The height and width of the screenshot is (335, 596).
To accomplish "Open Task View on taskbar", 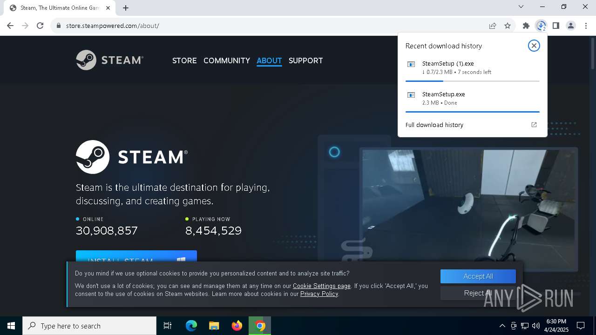I will tap(168, 326).
